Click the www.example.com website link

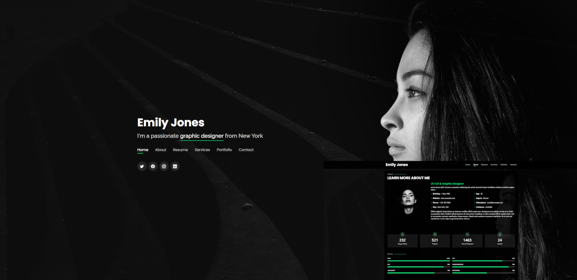(448, 198)
